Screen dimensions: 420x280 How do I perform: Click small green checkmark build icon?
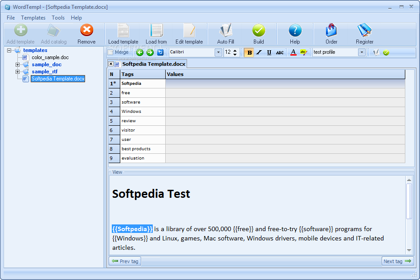point(386,52)
